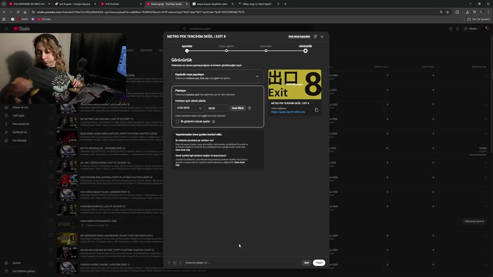Click the browser home icon

point(24,12)
